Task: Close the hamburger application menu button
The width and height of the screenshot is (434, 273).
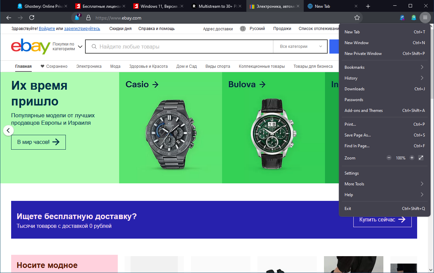Action: pos(425,18)
